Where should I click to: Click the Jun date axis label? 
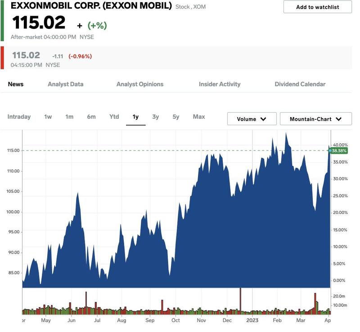(72, 320)
